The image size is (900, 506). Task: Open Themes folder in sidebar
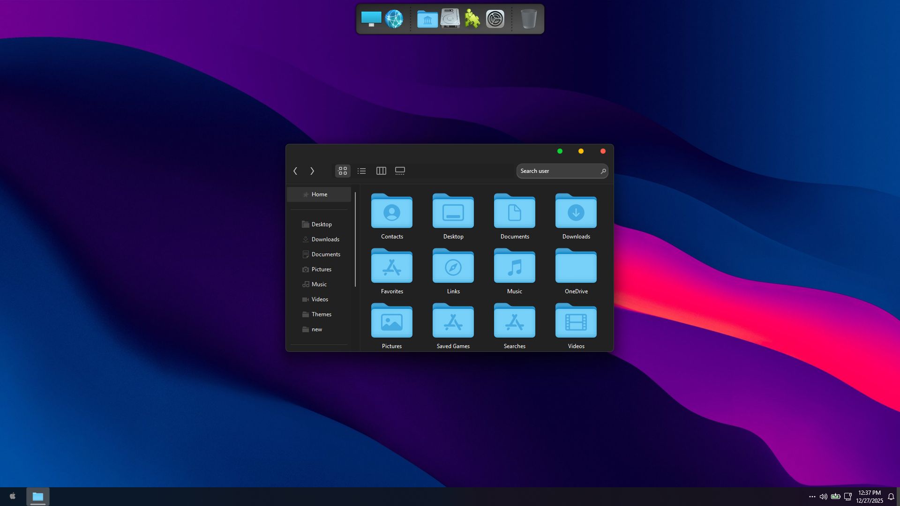point(321,314)
